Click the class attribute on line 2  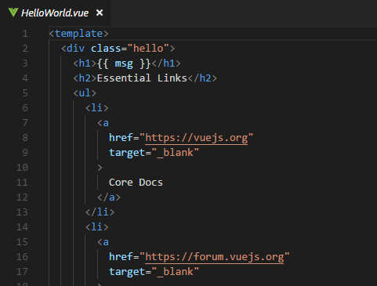(106, 49)
